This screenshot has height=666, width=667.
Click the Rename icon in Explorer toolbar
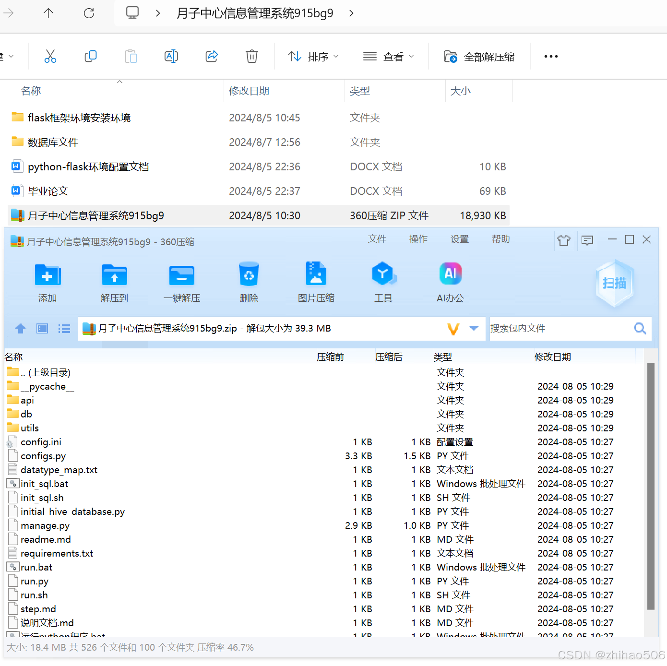pyautogui.click(x=171, y=56)
